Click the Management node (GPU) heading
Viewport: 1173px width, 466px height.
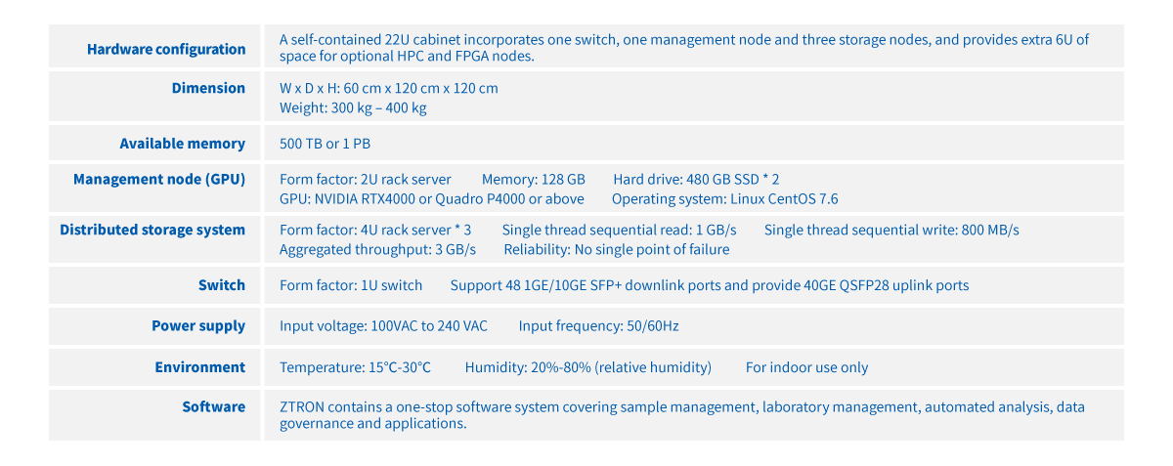pos(159,179)
